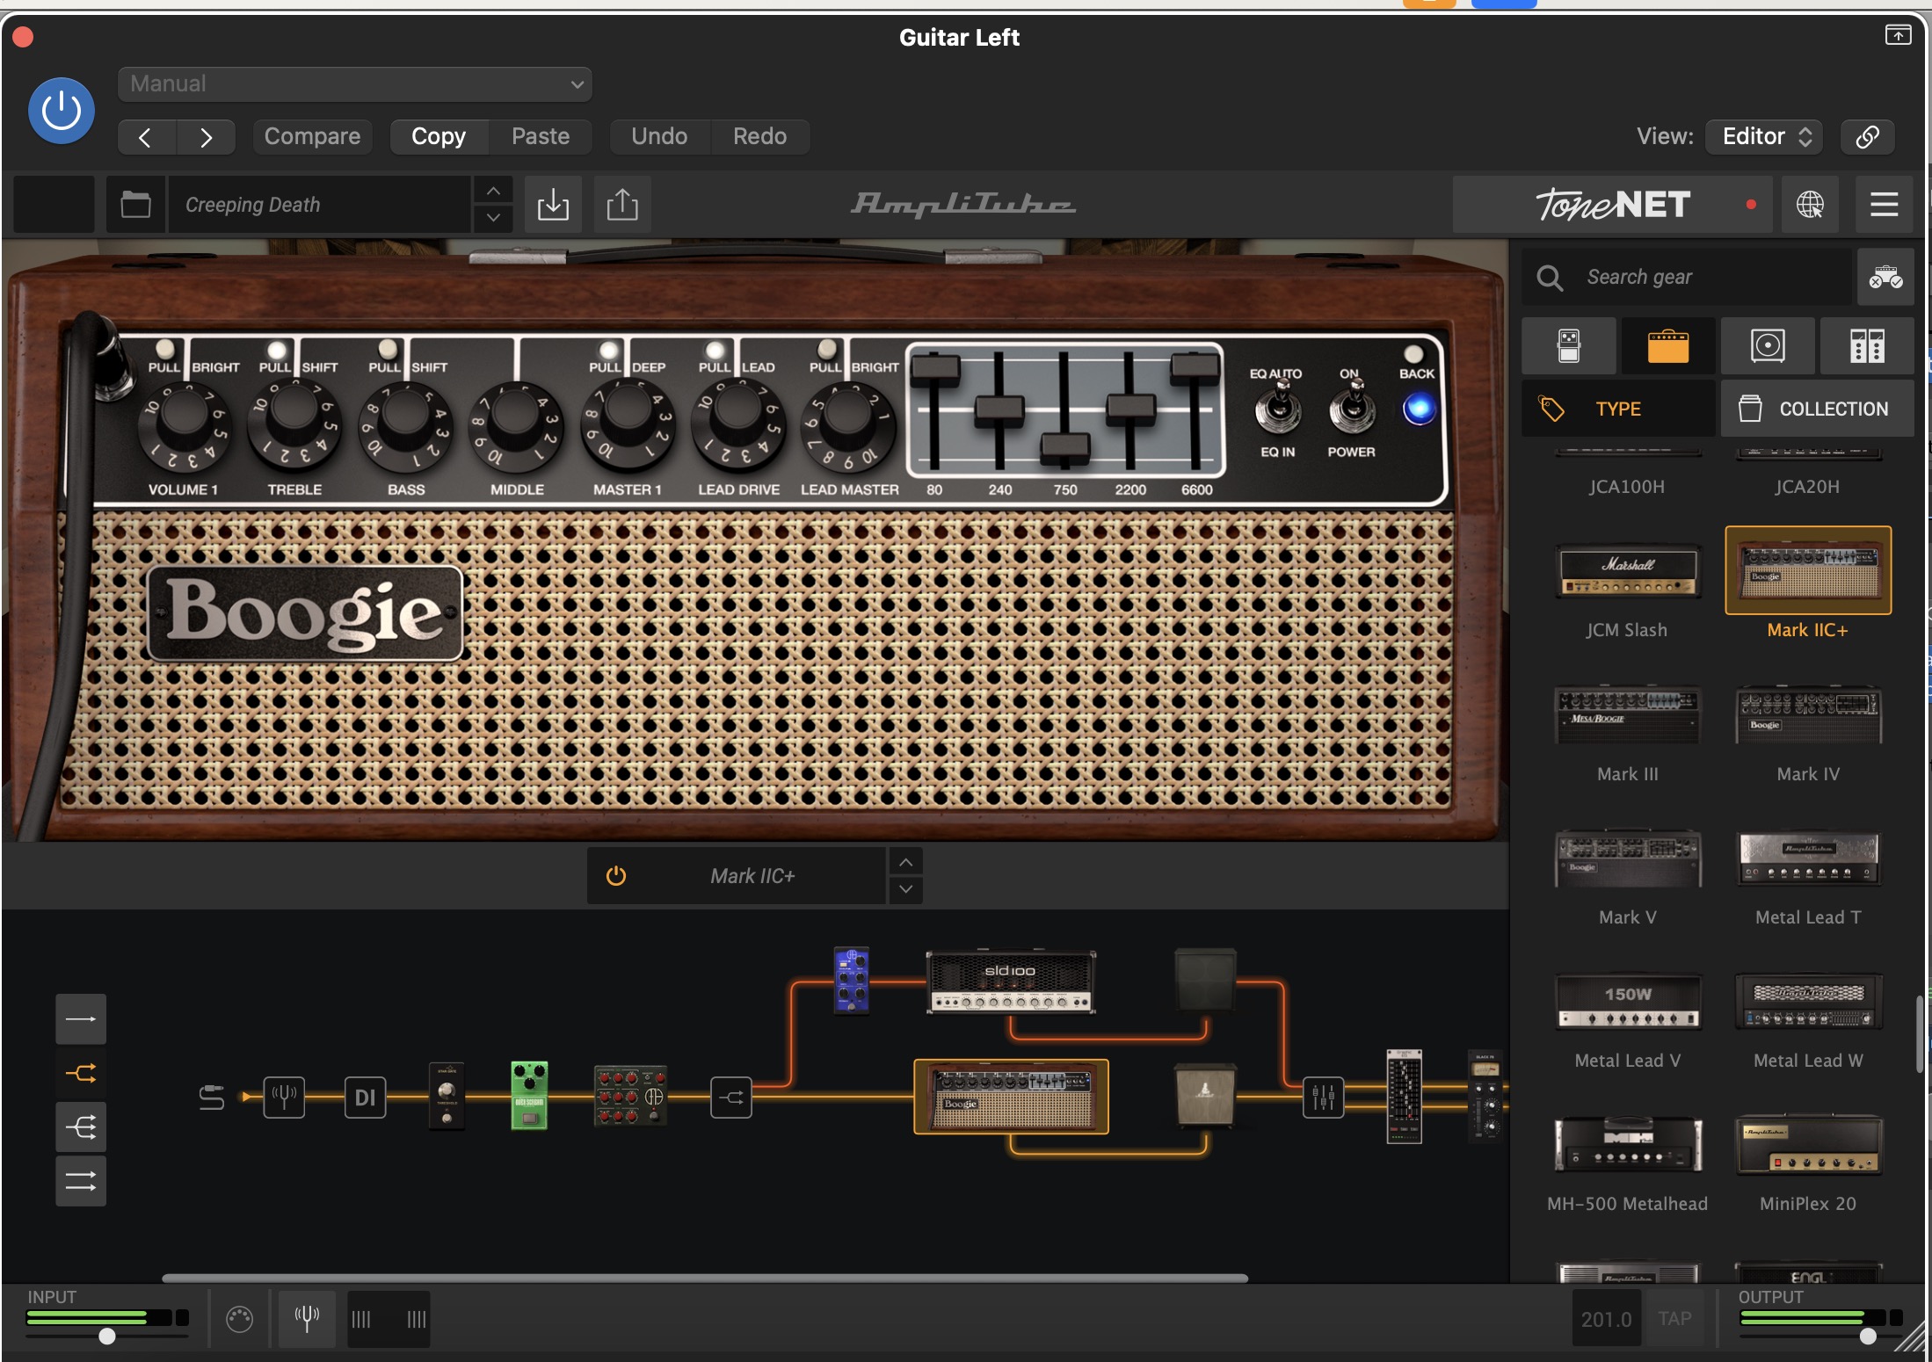Select the sld100 amp in upper chain
Viewport: 1932px width, 1362px height.
pos(1011,982)
